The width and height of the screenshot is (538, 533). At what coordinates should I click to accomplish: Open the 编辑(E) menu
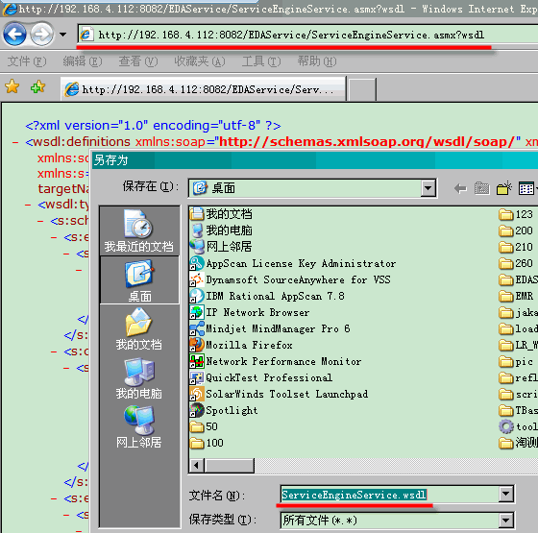point(83,61)
